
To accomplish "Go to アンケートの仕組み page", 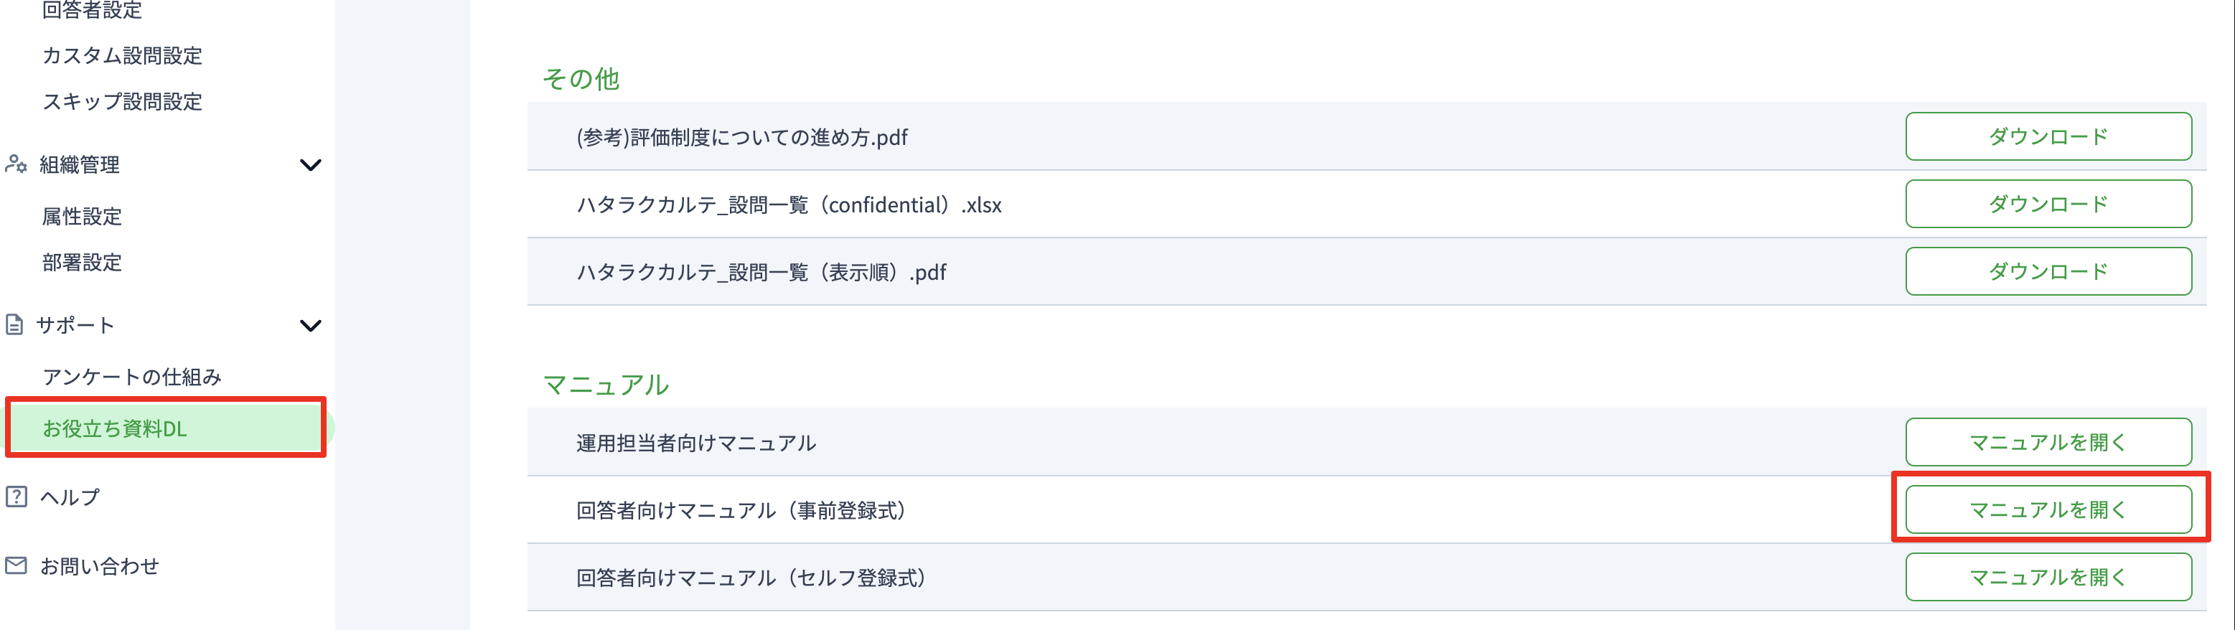I will coord(132,377).
